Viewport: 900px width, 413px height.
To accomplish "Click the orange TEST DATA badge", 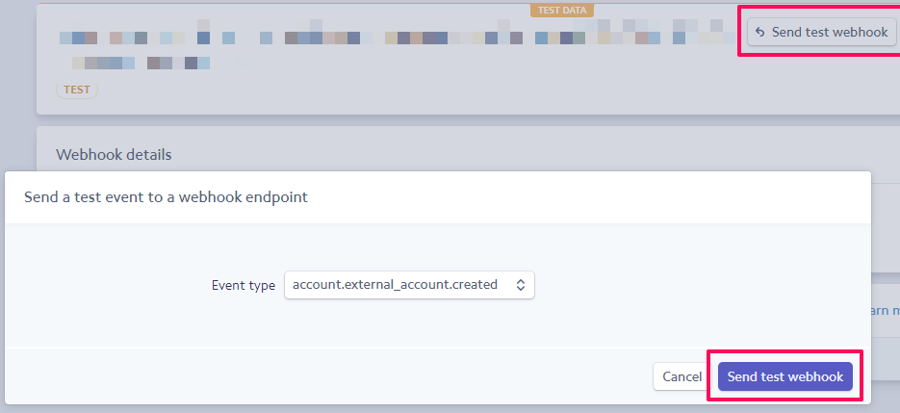I will [x=562, y=11].
